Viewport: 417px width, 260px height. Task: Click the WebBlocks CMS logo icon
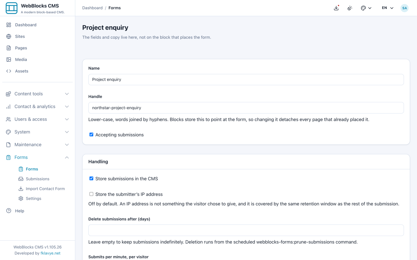coord(12,8)
